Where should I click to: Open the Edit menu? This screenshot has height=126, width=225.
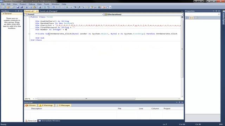(x=8, y=4)
